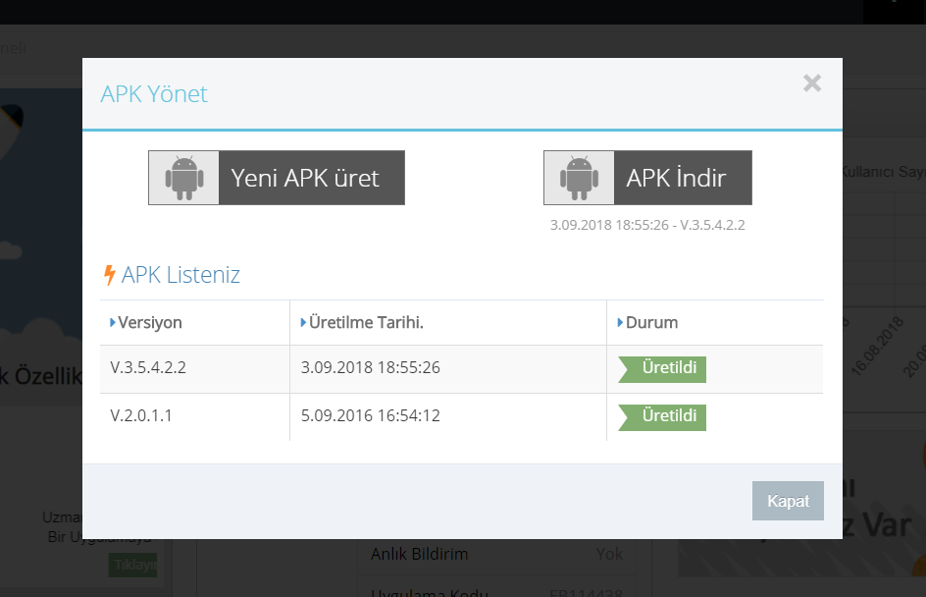Click the timestamp text under APK İndir
This screenshot has width=926, height=597.
point(647,225)
